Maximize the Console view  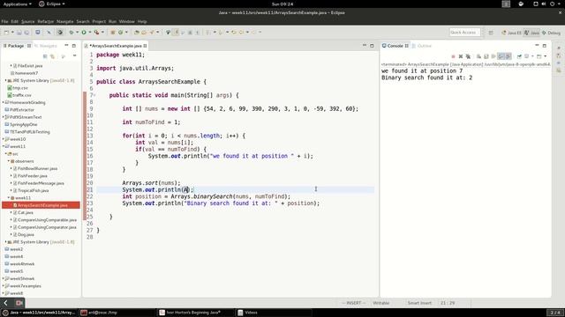pos(545,46)
